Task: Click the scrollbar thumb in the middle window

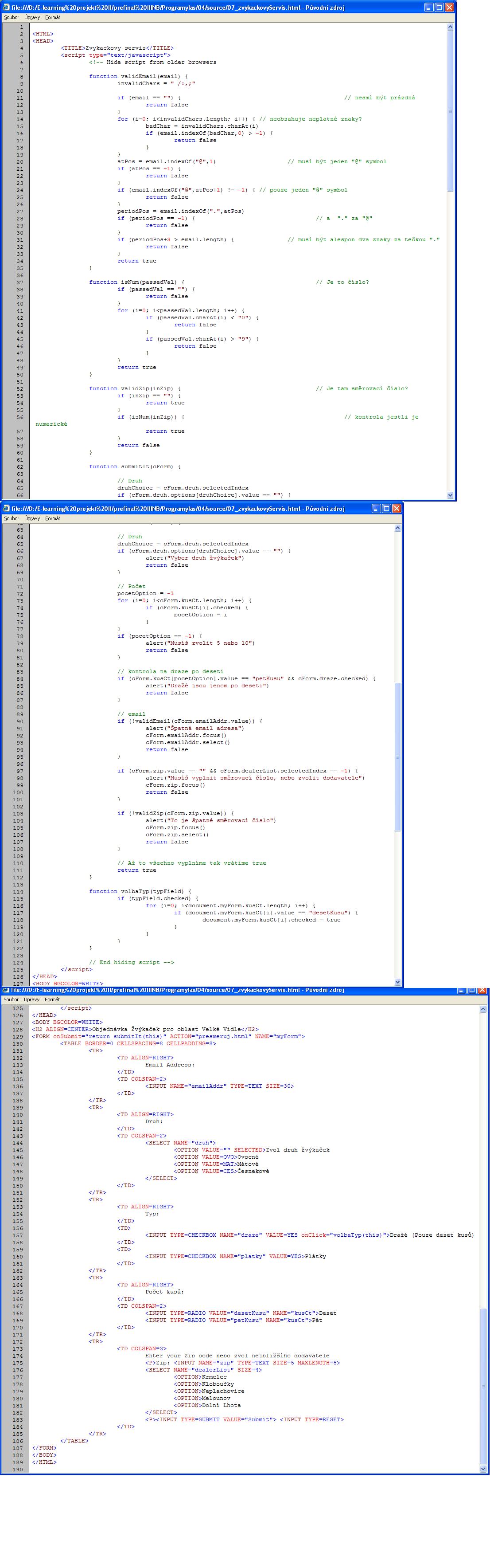Action: 397,757
